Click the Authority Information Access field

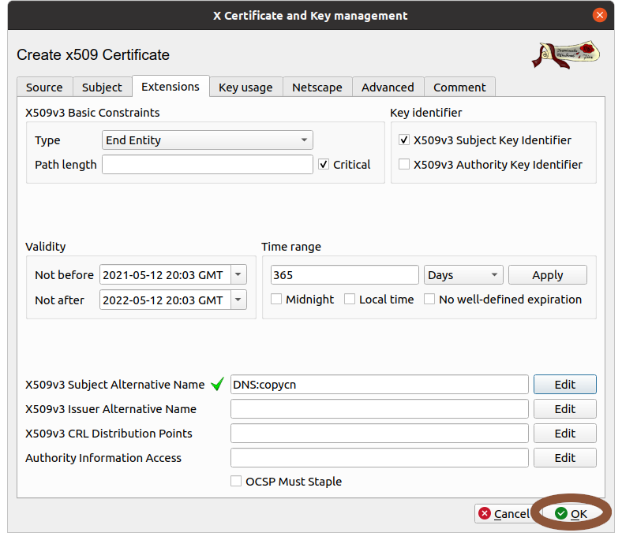[x=379, y=457]
